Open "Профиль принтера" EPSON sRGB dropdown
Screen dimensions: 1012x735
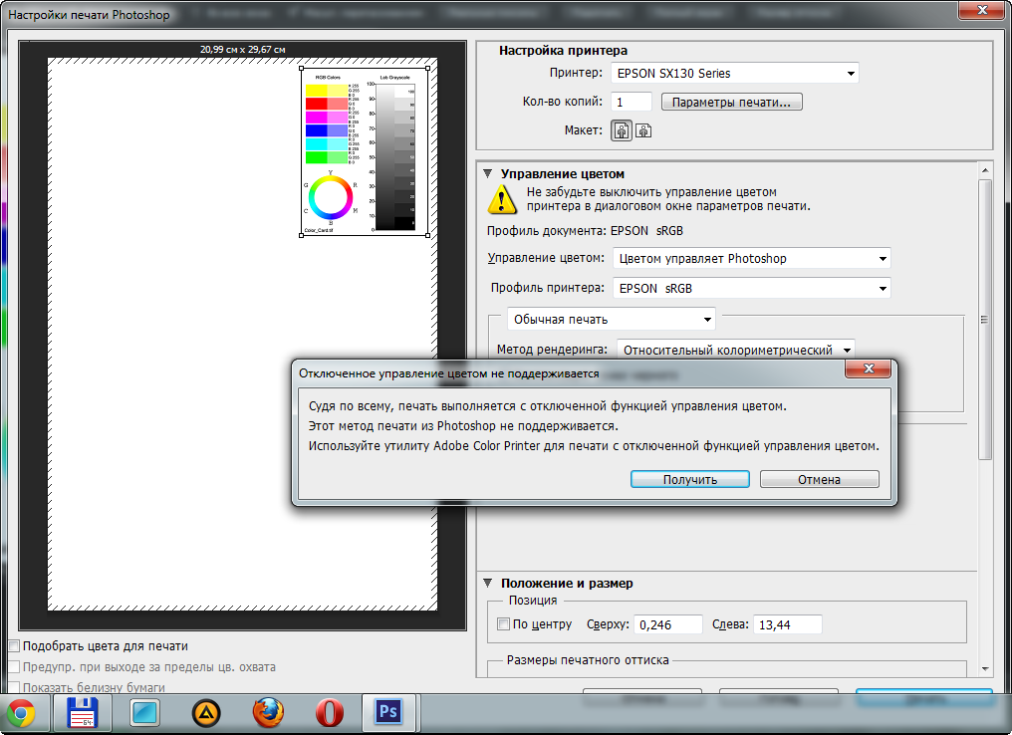[x=752, y=289]
